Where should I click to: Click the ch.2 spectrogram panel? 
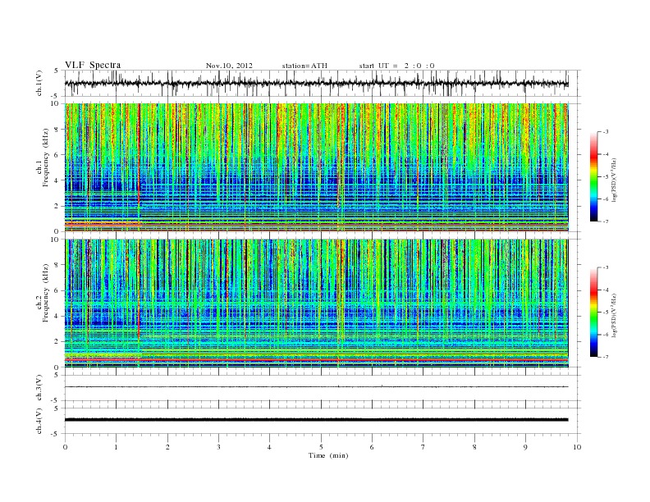click(x=316, y=303)
